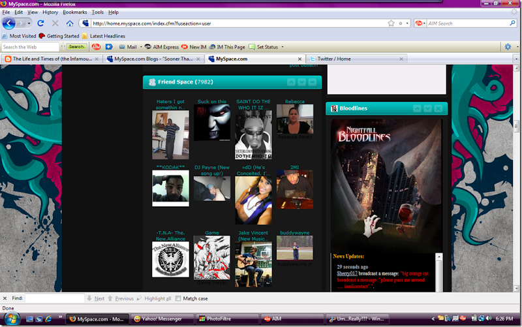The width and height of the screenshot is (522, 327).
Task: Toggle the Match case checkbox
Action: 178,298
